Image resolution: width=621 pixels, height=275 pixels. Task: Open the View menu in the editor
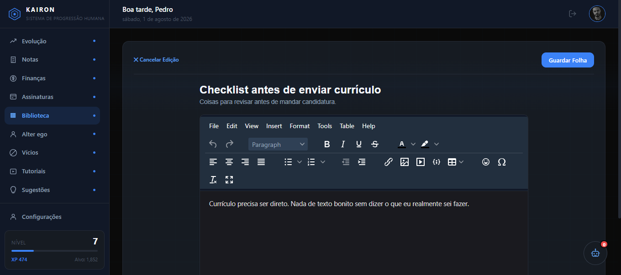click(x=252, y=126)
